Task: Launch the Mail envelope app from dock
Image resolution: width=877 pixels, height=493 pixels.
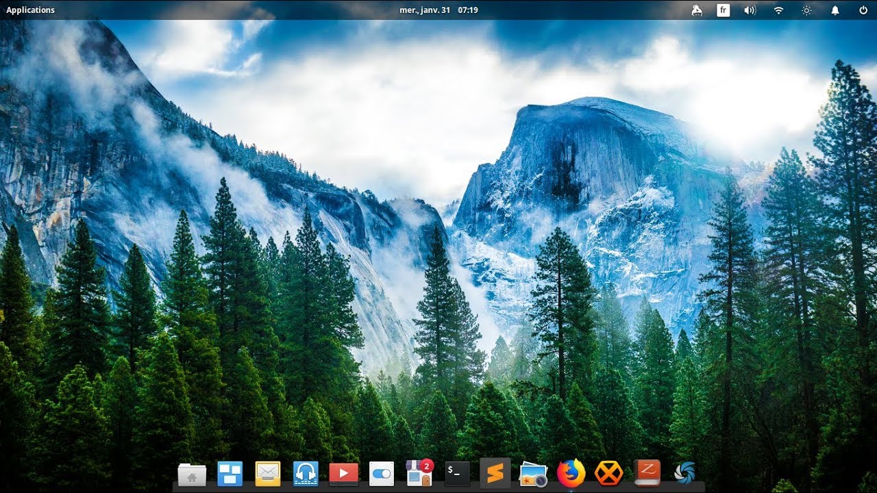Action: [268, 473]
